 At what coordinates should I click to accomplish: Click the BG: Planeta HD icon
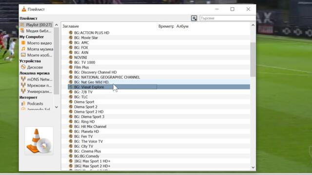71,132
